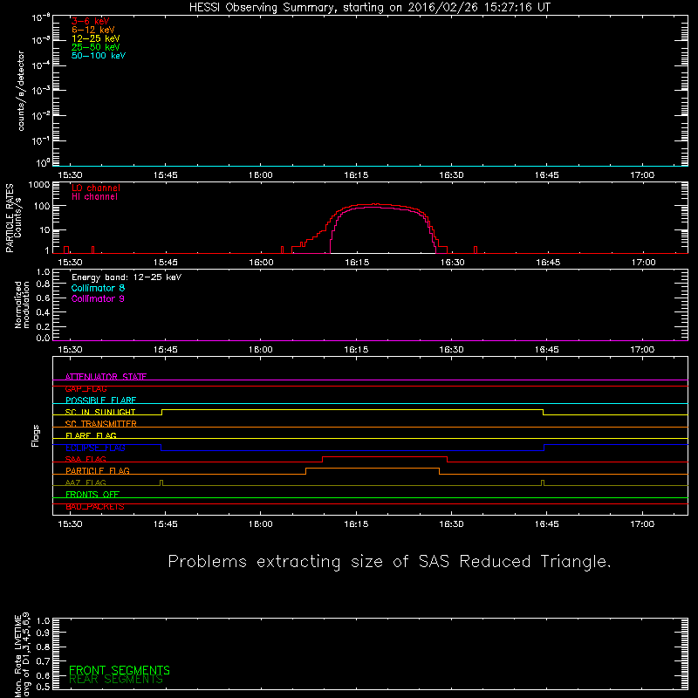The image size is (698, 698).
Task: Click the PARTICLE_FLAG label
Action: [98, 470]
